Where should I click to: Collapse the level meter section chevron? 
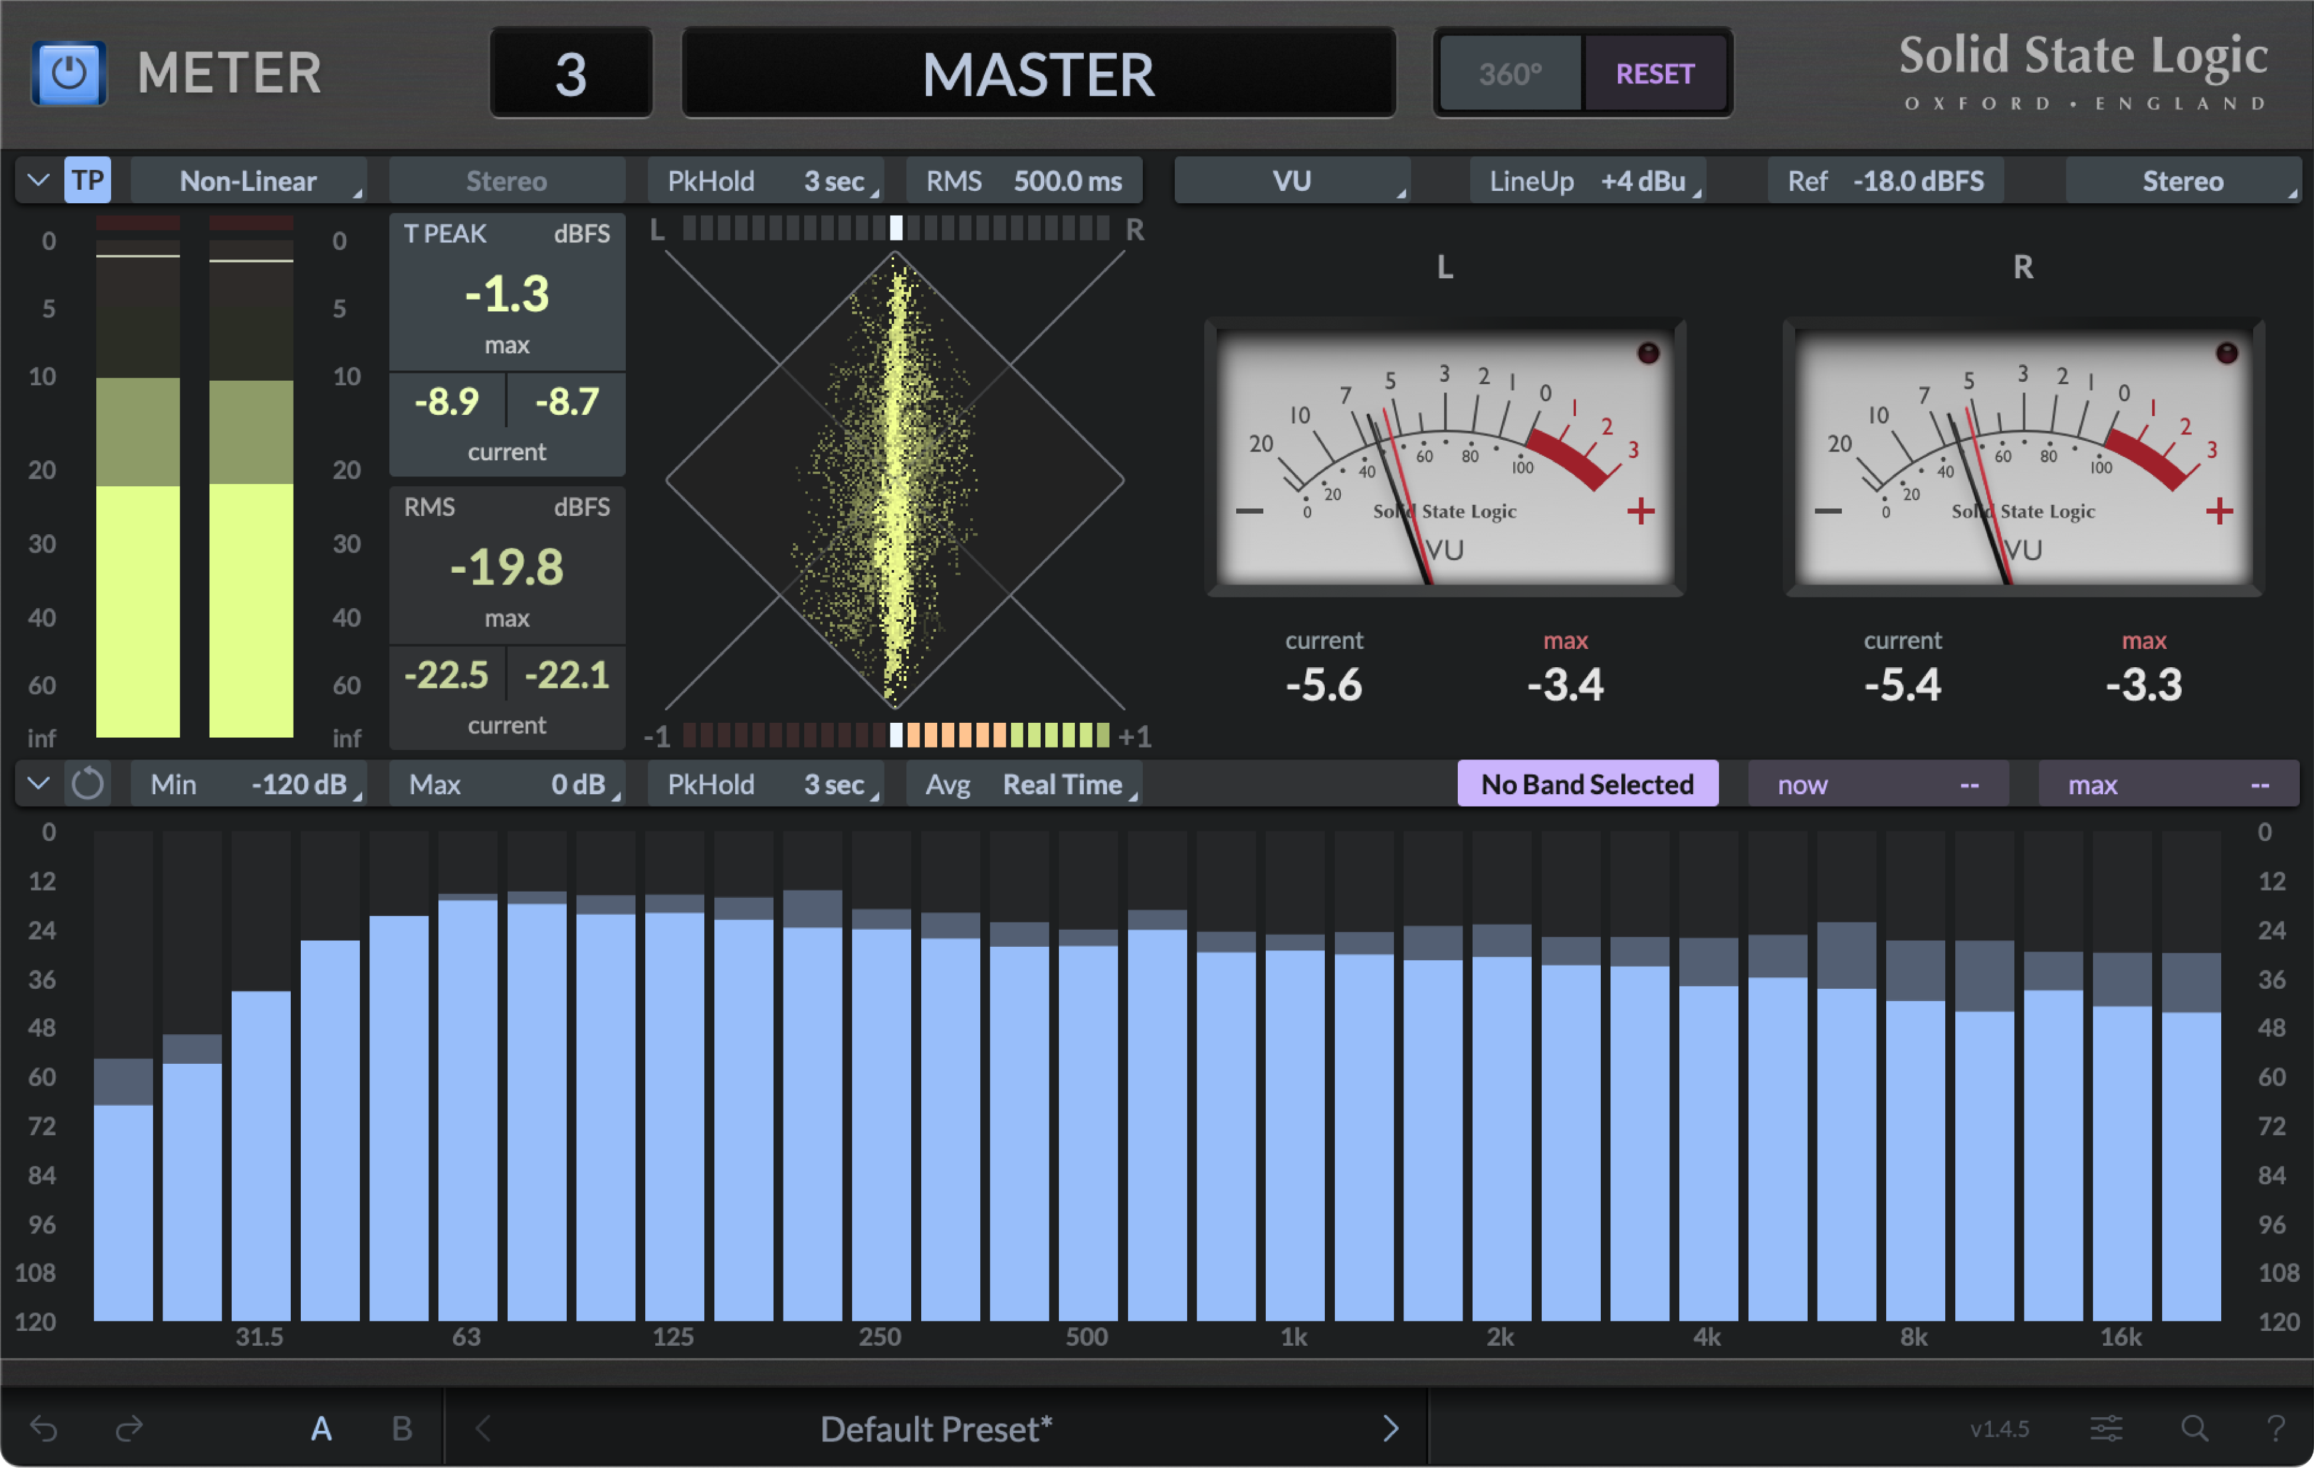(x=38, y=181)
